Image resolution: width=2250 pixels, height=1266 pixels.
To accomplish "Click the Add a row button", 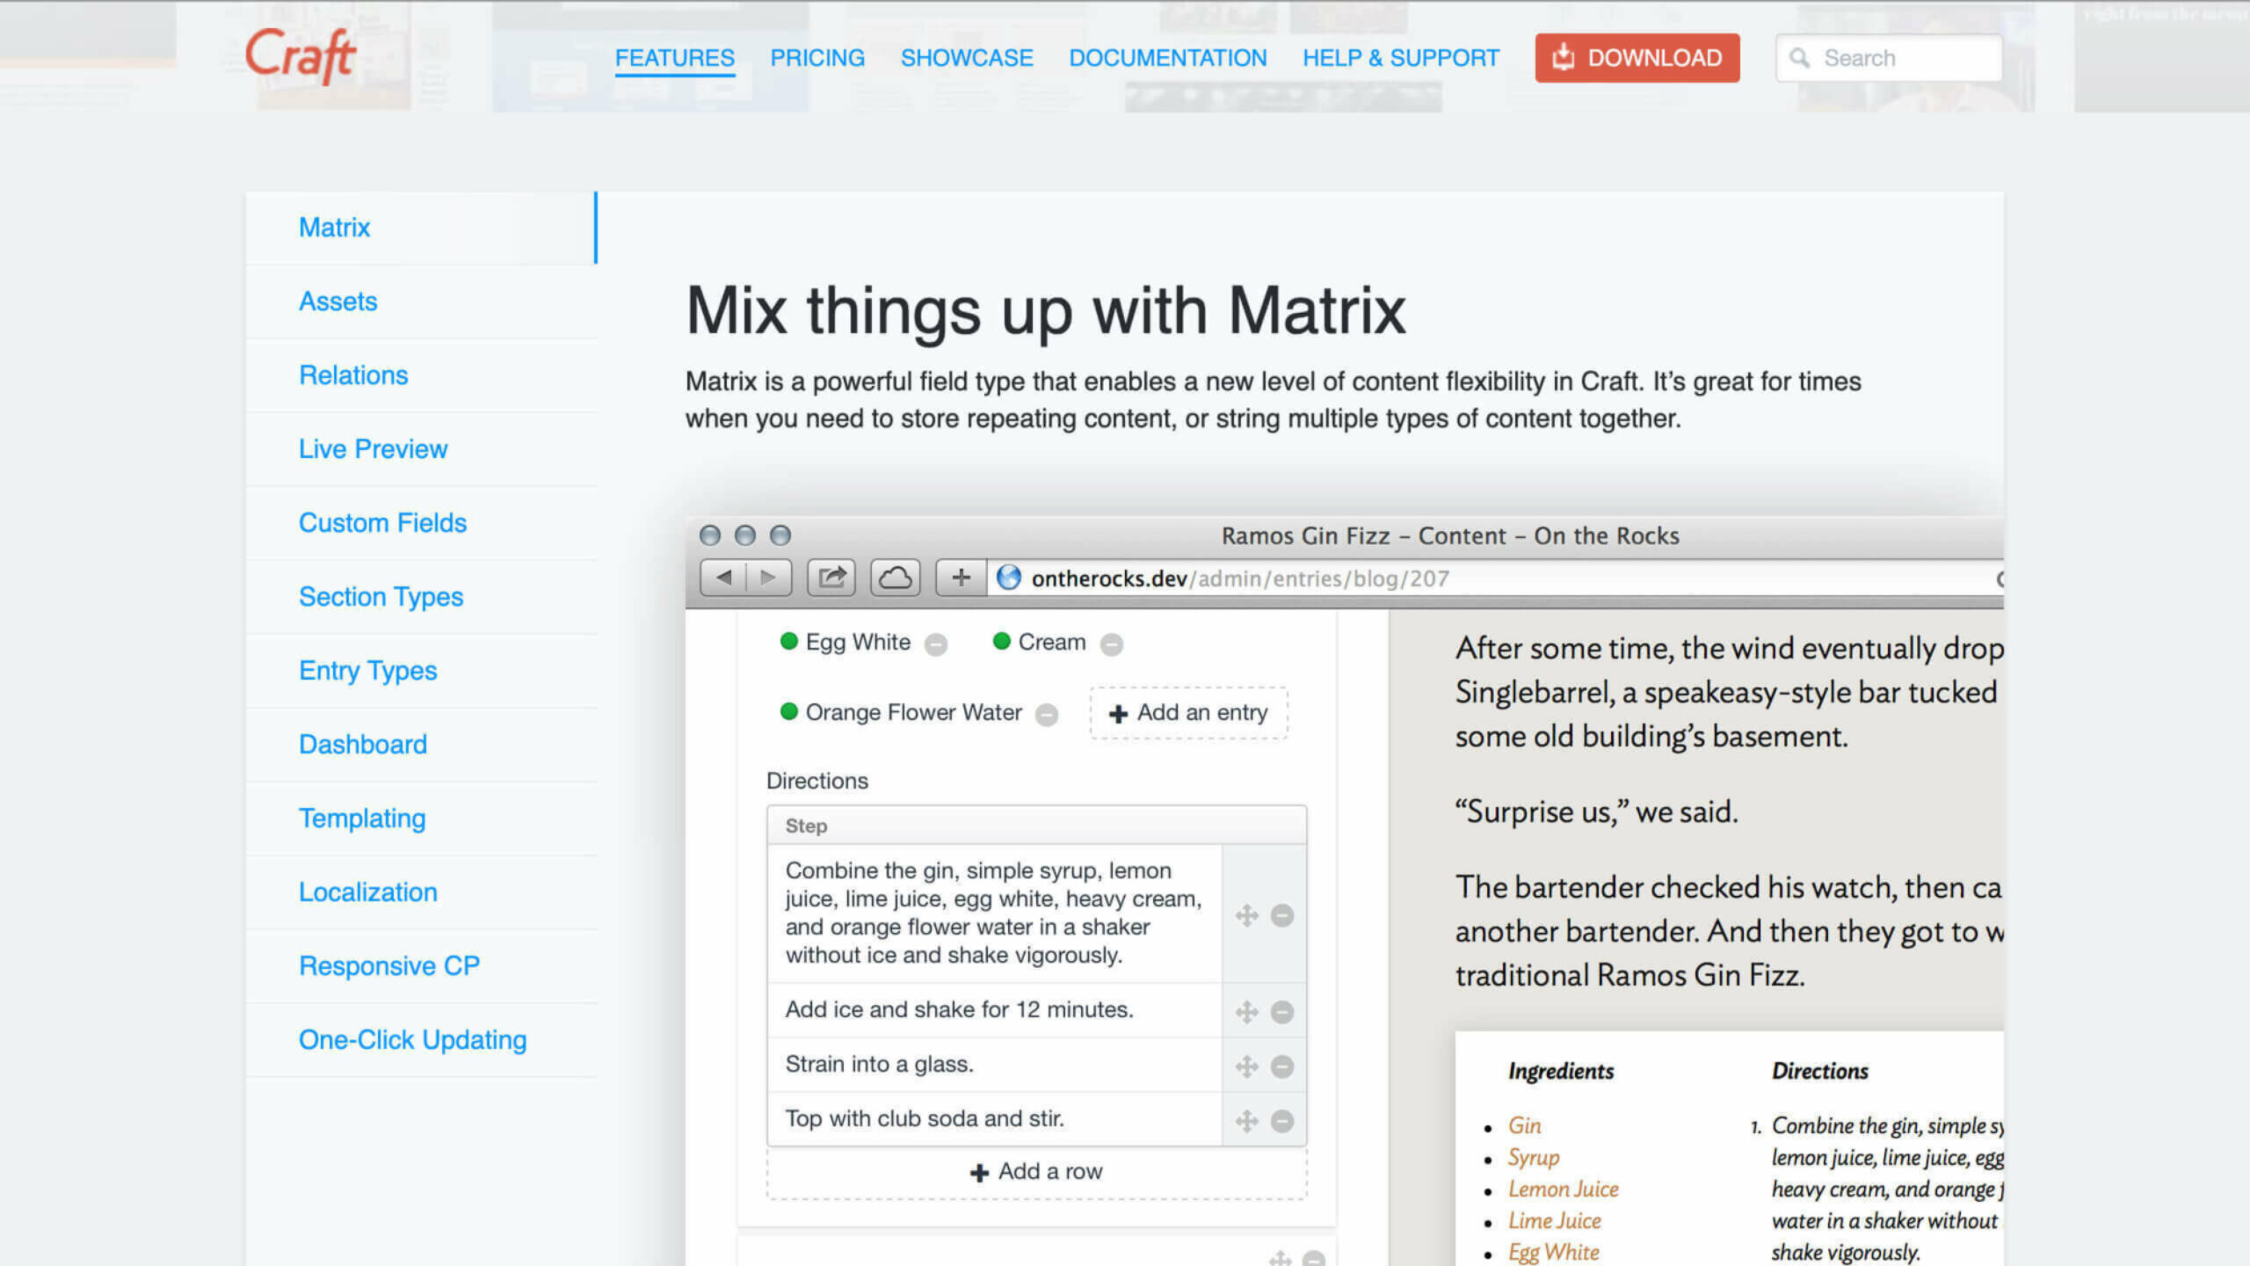I will [x=1035, y=1172].
